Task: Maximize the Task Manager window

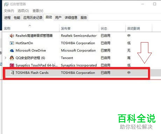Action: 154,4
